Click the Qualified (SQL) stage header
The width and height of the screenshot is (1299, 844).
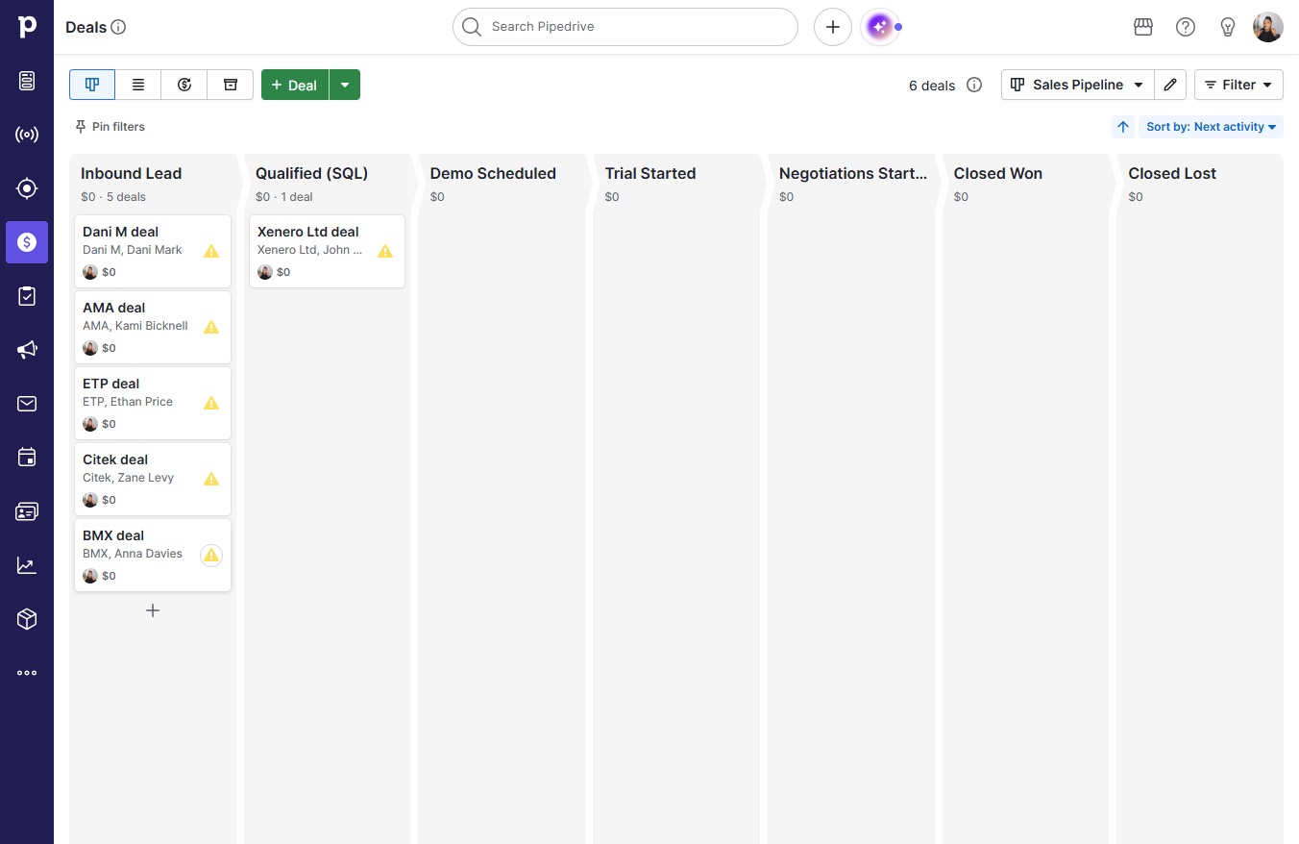(312, 174)
